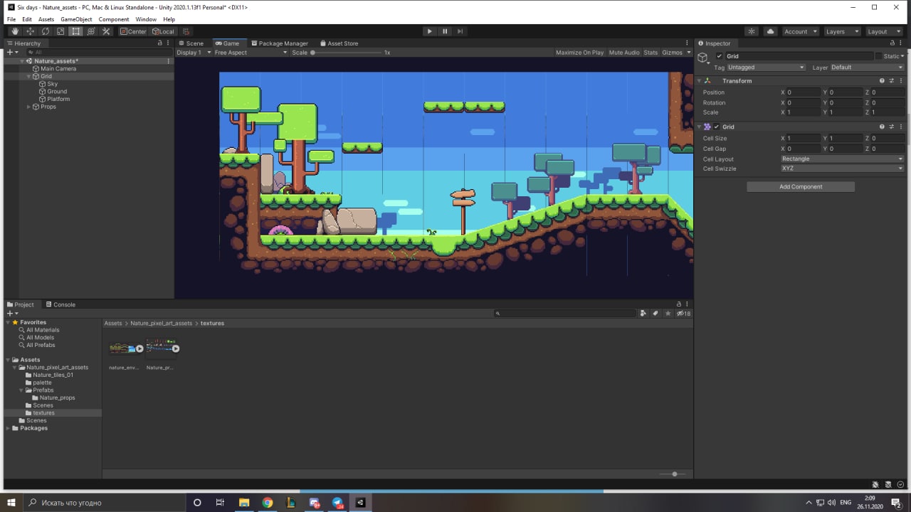
Task: Open the Free Aspect dropdown
Action: pos(250,53)
